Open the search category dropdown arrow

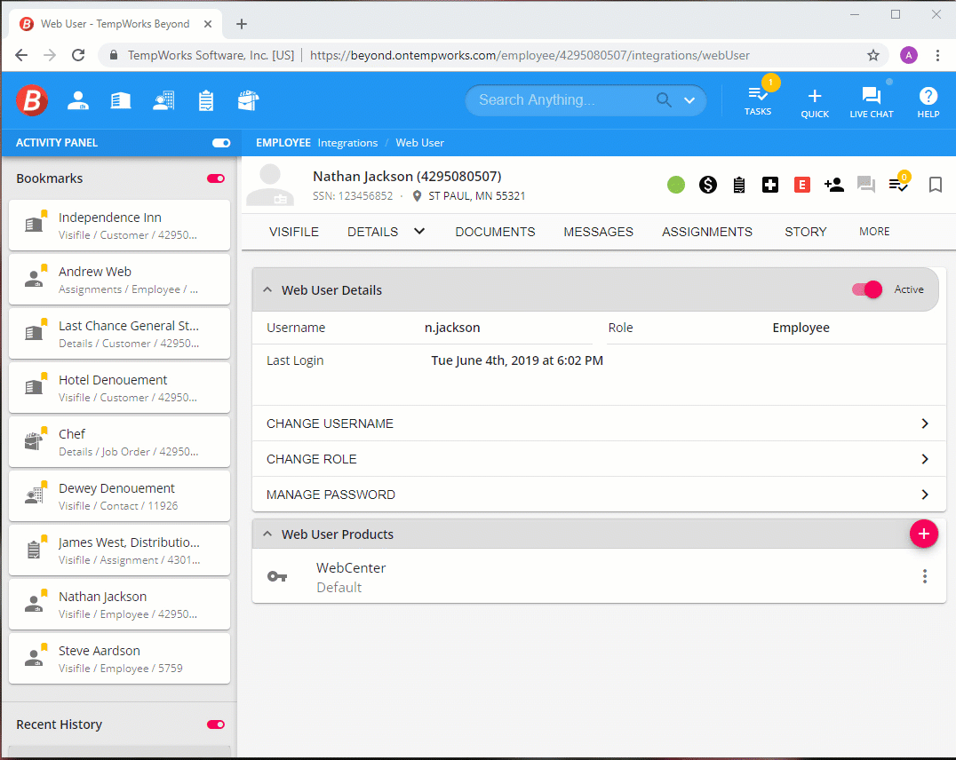689,100
